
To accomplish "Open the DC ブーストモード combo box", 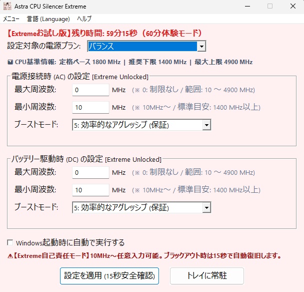I will [141, 207].
